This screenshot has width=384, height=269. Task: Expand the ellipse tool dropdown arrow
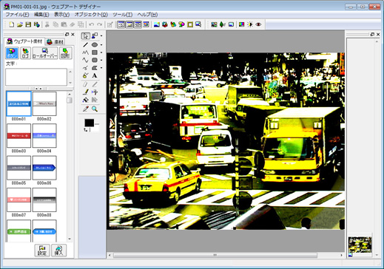101,45
